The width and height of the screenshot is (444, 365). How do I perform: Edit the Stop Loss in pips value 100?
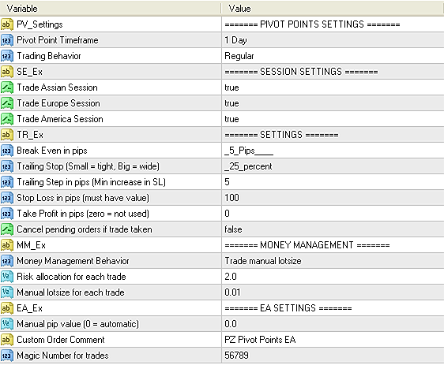tap(333, 198)
